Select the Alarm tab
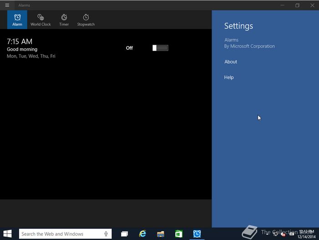Viewport: 319px width, 240px height. pos(17,20)
